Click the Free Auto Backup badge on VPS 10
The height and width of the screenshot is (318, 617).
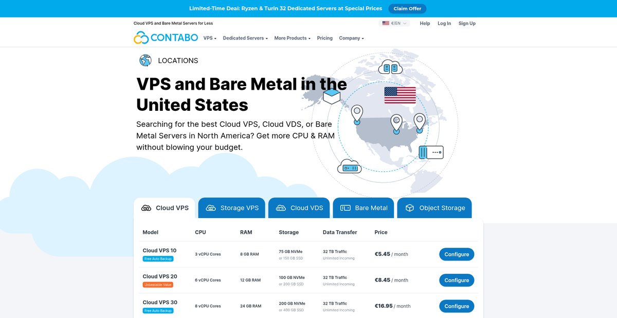(x=158, y=259)
